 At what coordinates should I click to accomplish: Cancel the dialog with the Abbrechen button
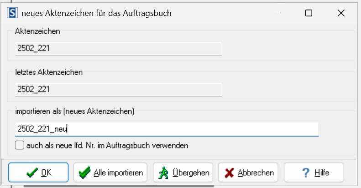248,173
